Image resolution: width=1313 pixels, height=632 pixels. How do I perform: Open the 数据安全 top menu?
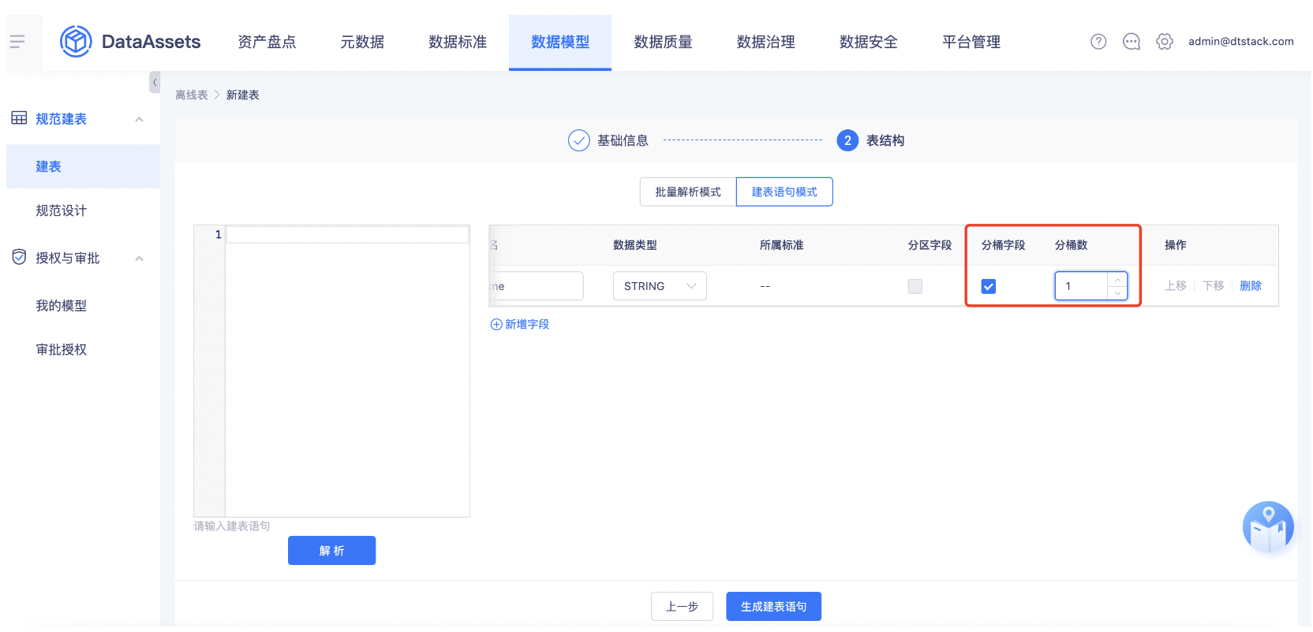868,42
